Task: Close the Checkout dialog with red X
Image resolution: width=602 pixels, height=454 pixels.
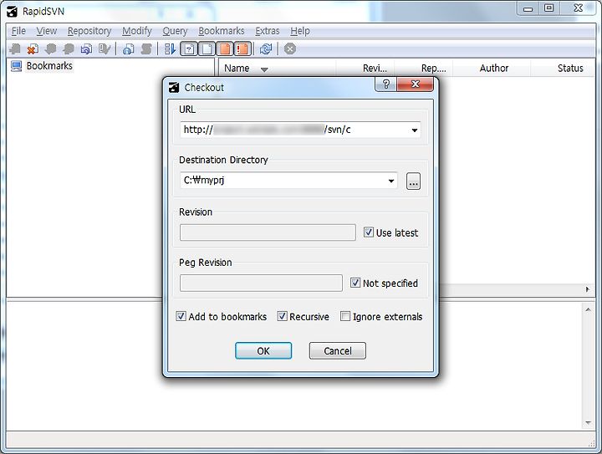Action: coord(415,84)
